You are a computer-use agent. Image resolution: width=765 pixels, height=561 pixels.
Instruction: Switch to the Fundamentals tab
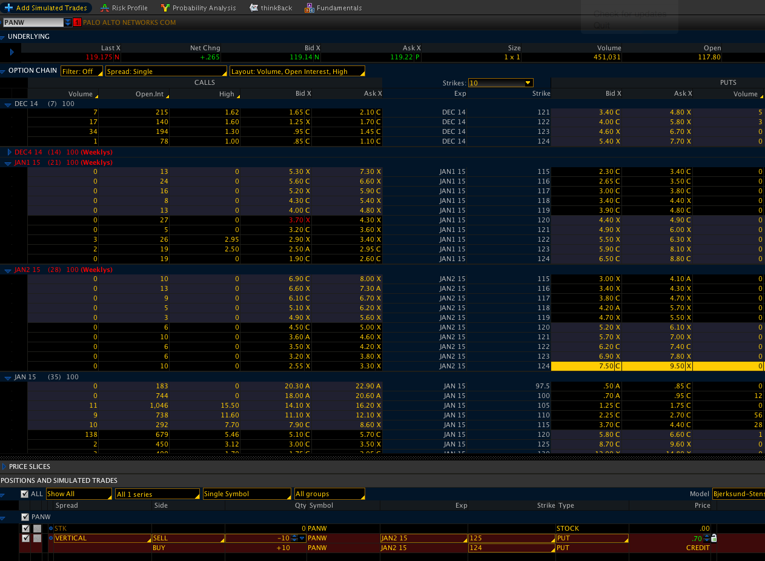click(x=333, y=8)
